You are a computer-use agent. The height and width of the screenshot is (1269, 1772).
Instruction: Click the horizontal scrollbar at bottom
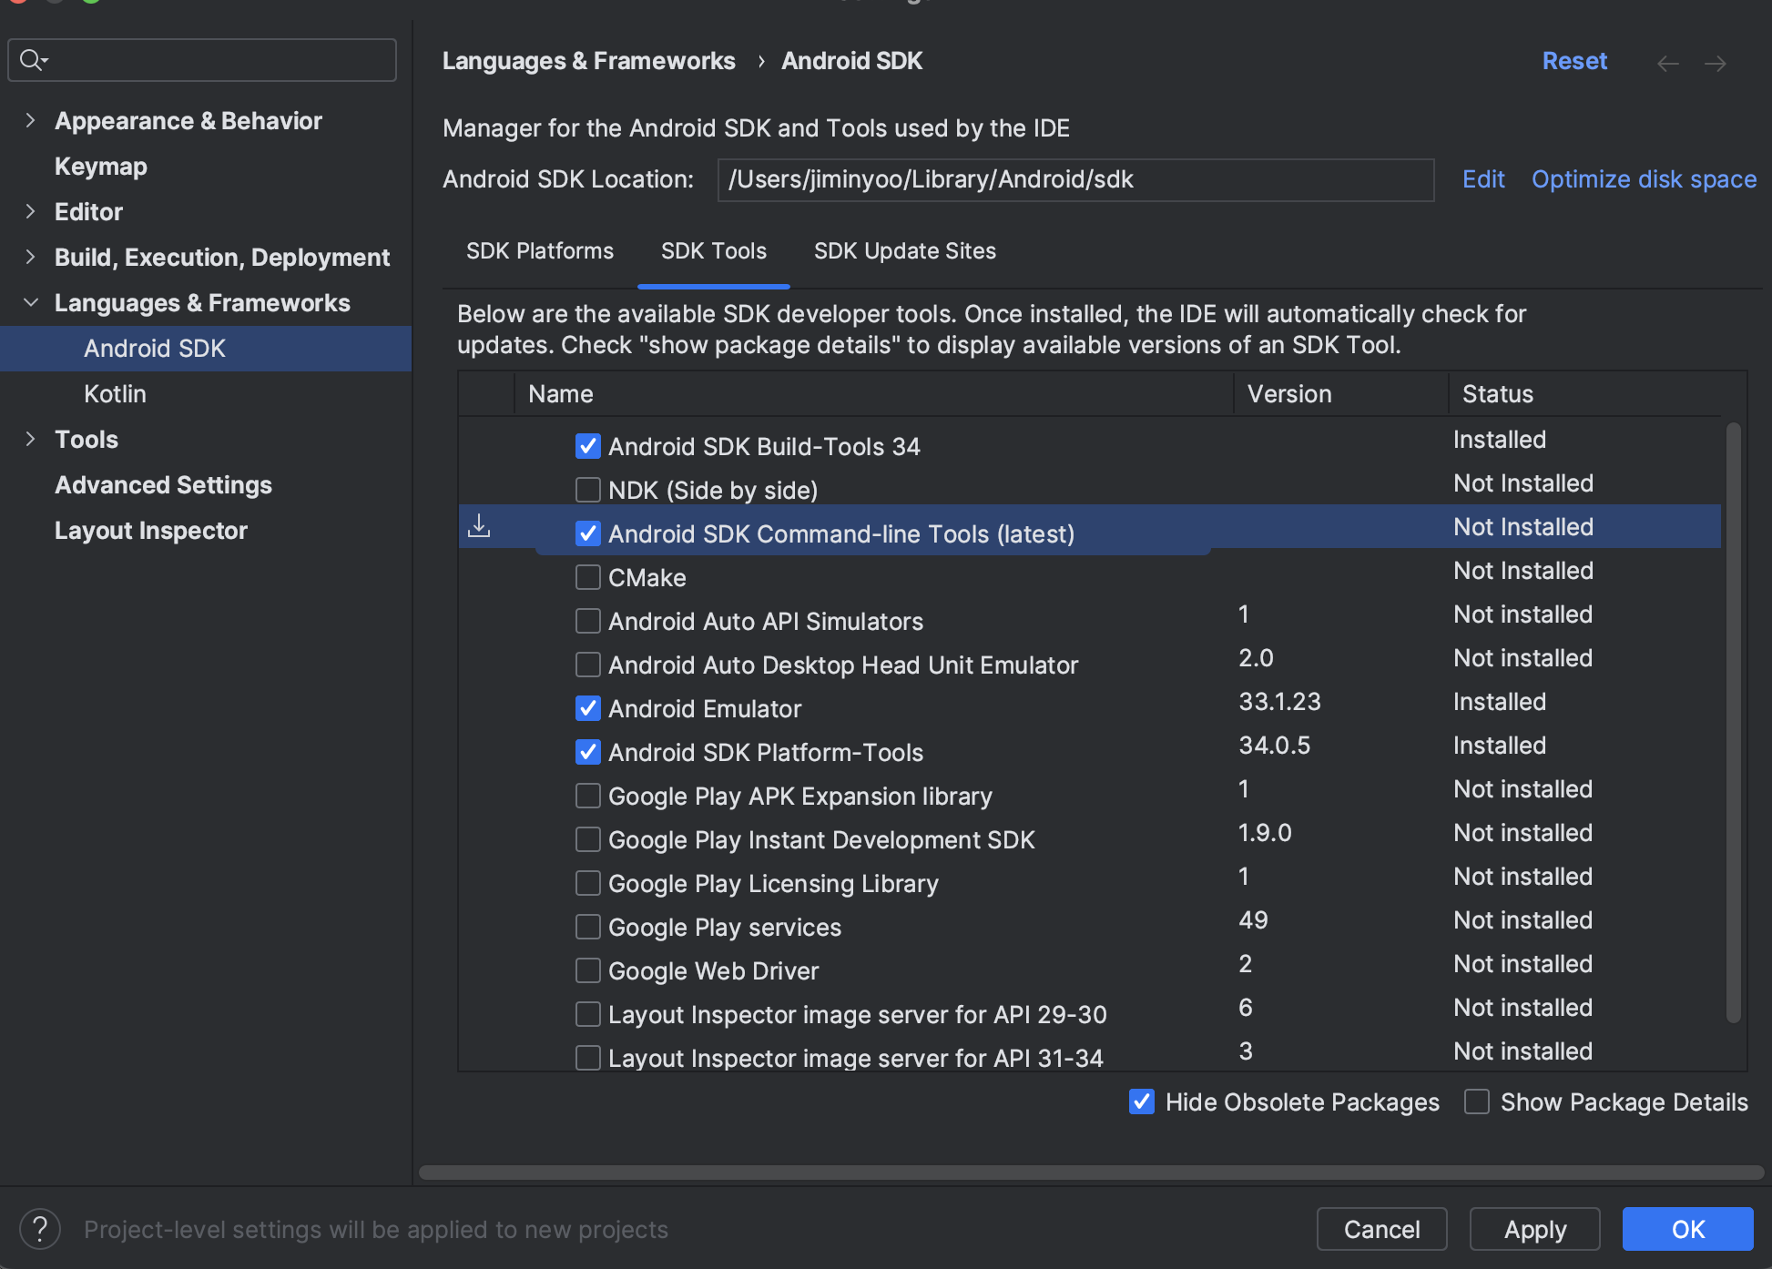[1091, 1173]
